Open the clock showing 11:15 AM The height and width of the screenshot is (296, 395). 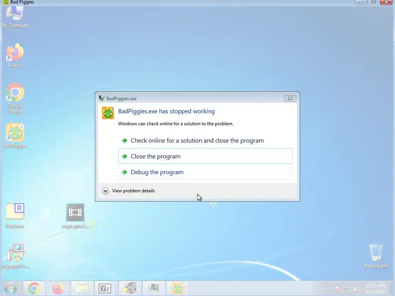coord(375,288)
